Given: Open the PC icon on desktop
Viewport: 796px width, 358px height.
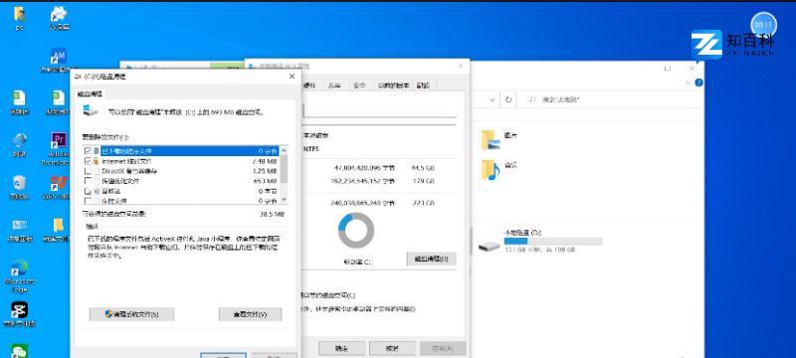Looking at the screenshot, I should click(x=19, y=15).
